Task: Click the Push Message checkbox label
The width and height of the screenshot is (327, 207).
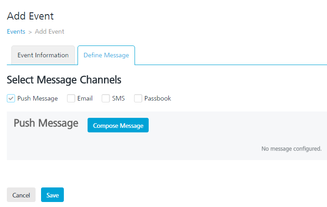Action: [x=37, y=98]
